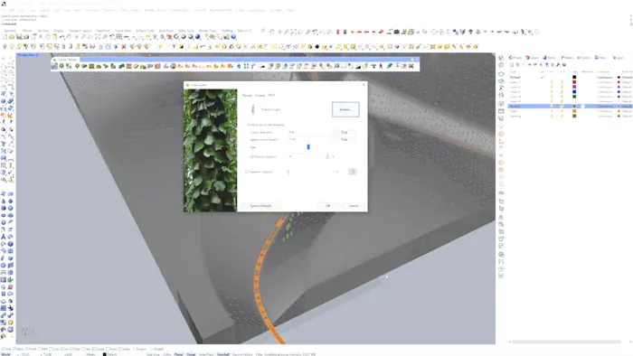
Task: Open the filter funnel dropdown in Layers panel
Action: [x=547, y=65]
